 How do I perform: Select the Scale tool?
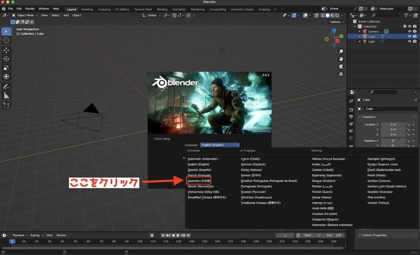[6, 68]
